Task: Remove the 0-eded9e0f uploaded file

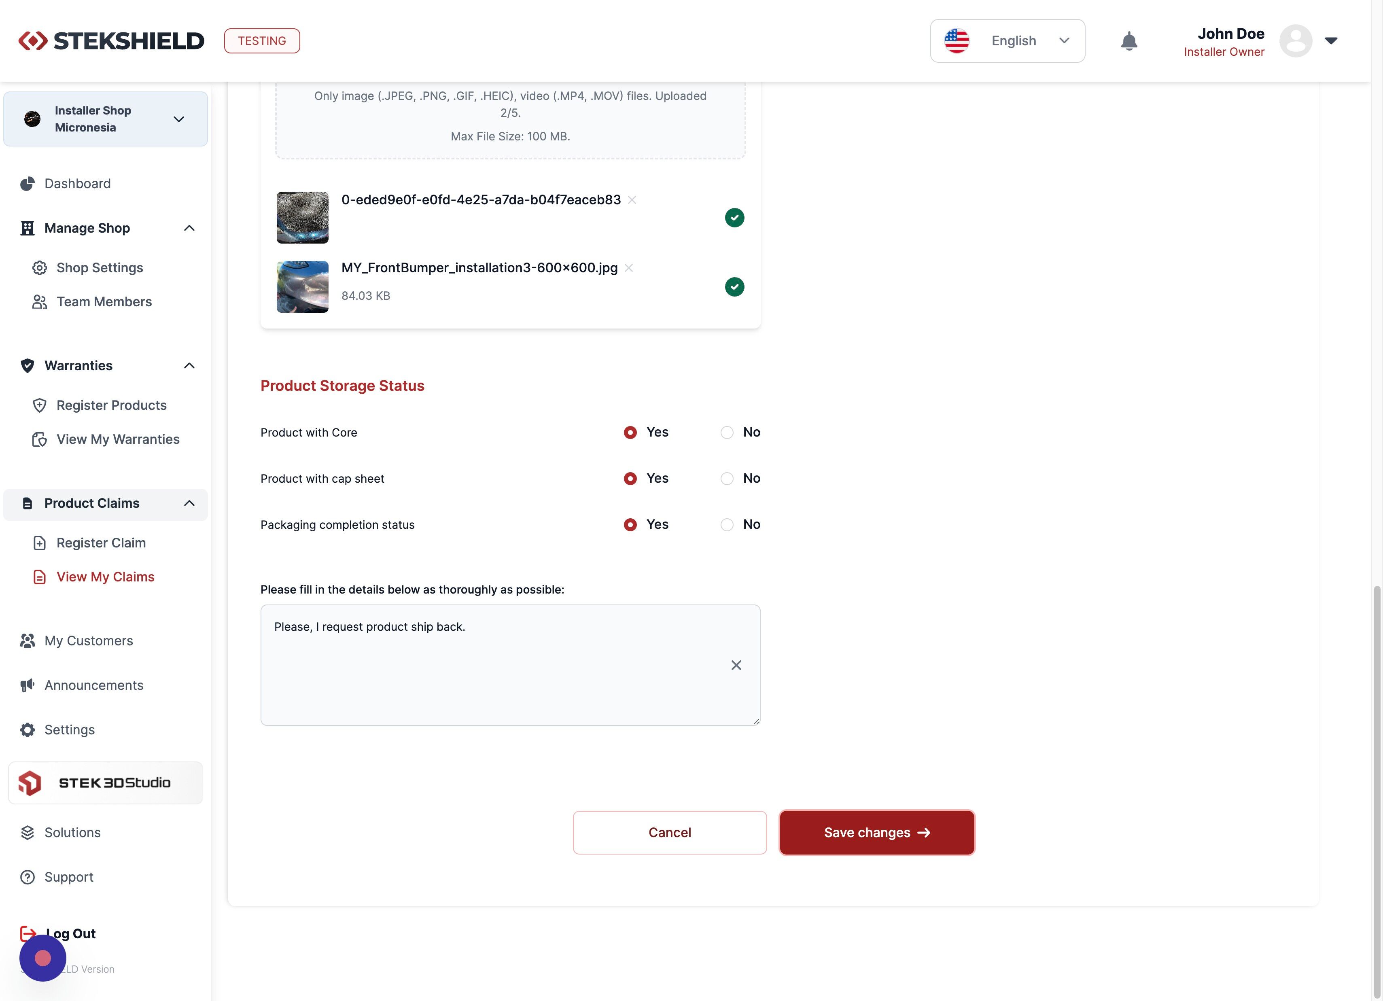Action: click(632, 200)
